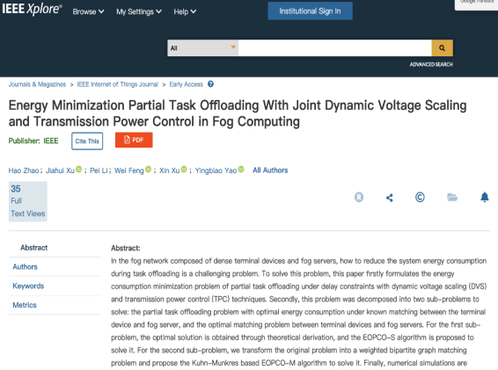Click the copyright permissions icon

(420, 198)
